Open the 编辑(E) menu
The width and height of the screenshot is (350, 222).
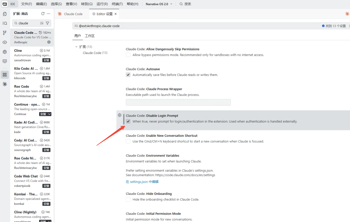click(41, 4)
